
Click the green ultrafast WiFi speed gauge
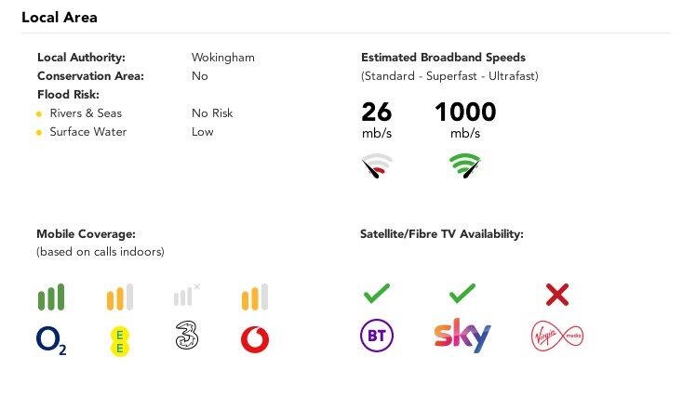[464, 167]
